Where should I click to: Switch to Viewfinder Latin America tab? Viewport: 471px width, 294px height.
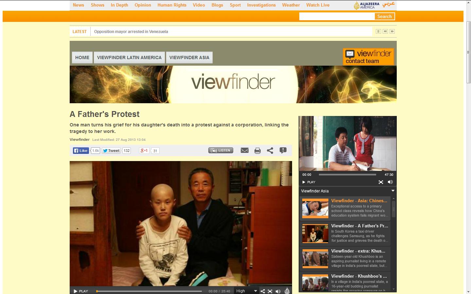tap(129, 57)
